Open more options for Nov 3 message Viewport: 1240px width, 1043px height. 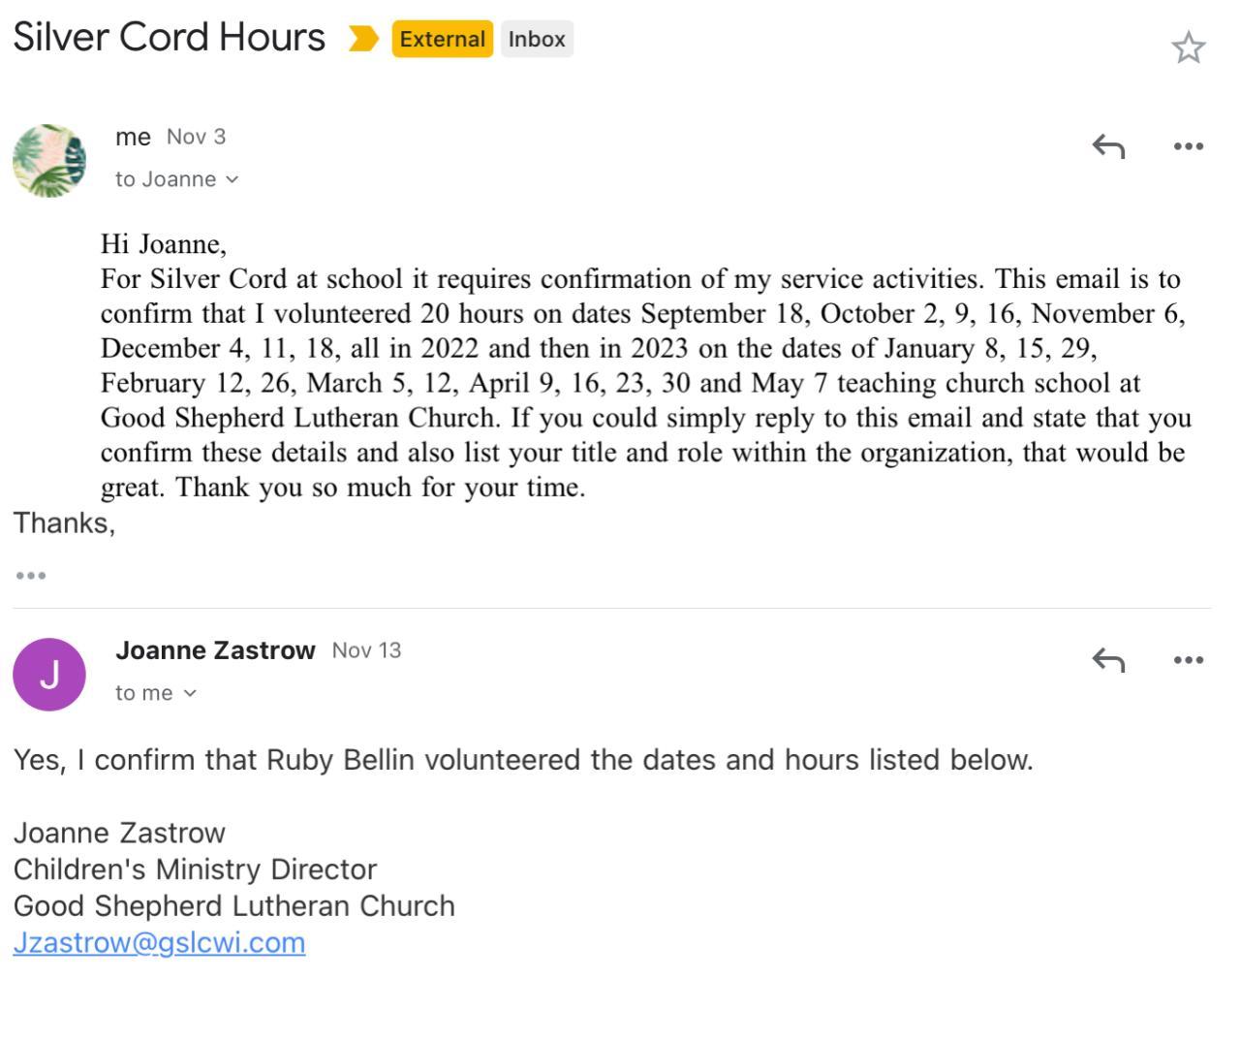[x=1188, y=146]
